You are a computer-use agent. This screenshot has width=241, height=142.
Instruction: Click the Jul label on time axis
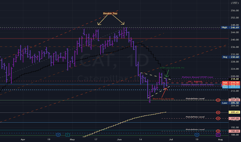pyautogui.click(x=171, y=139)
